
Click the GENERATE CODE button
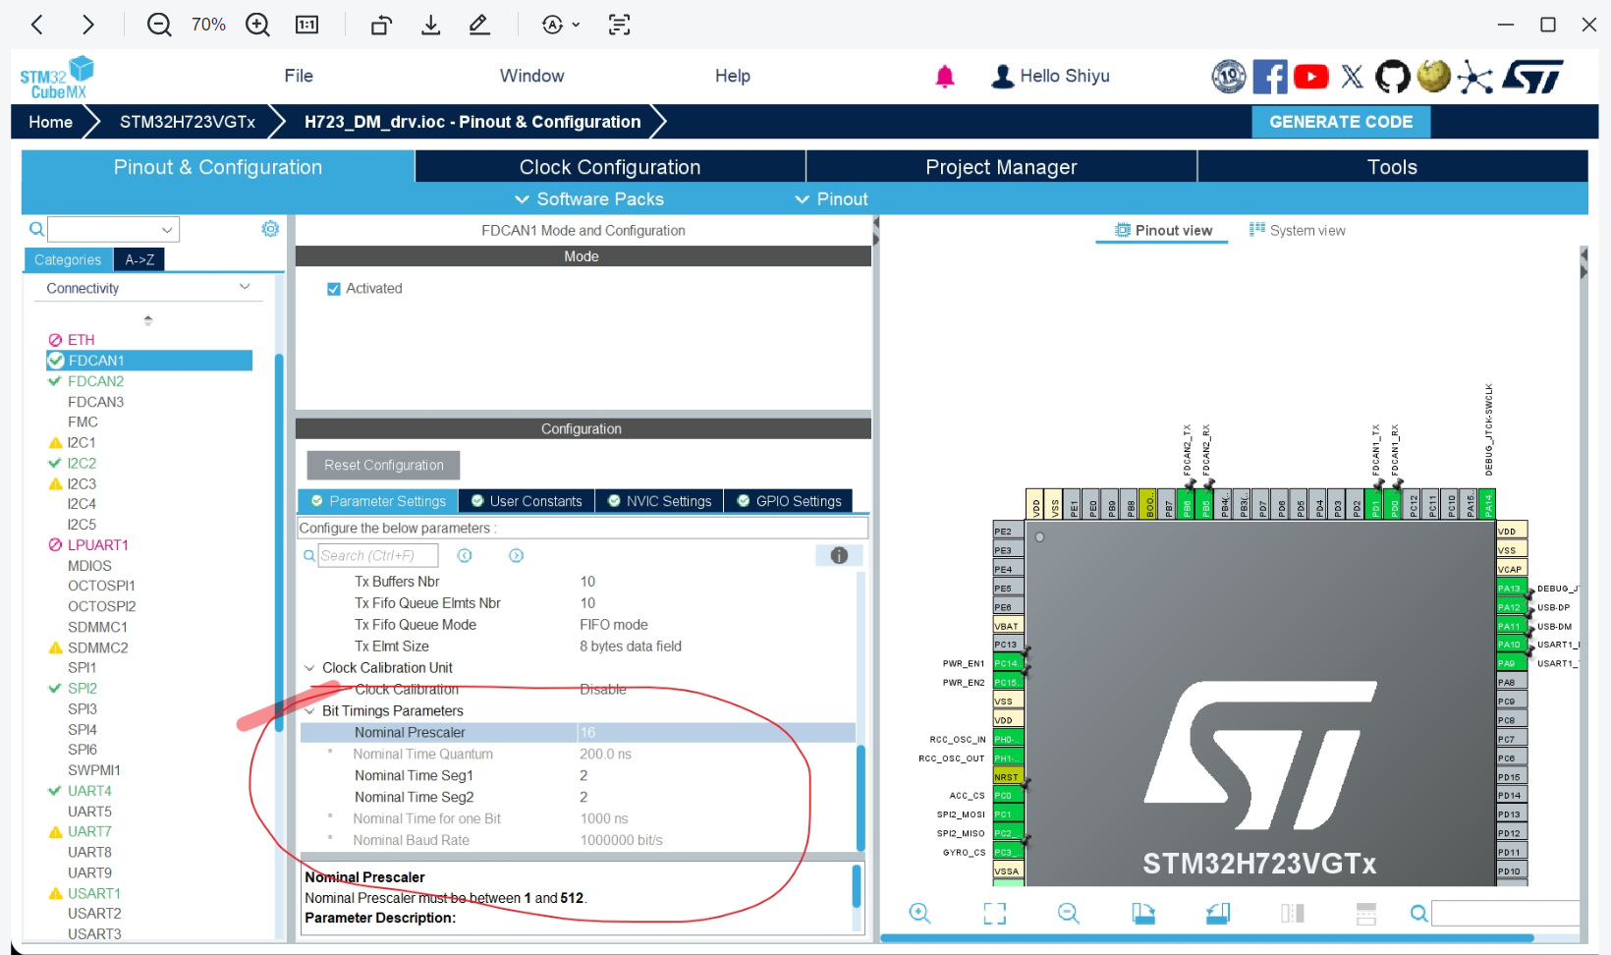1341,122
